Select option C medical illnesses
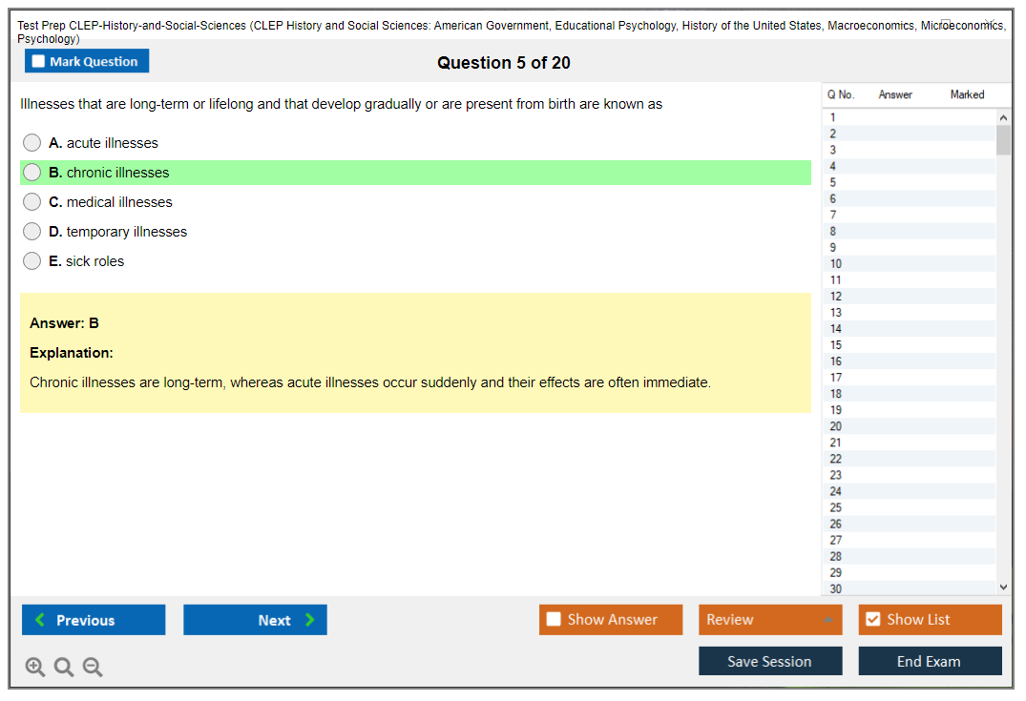 pos(32,202)
